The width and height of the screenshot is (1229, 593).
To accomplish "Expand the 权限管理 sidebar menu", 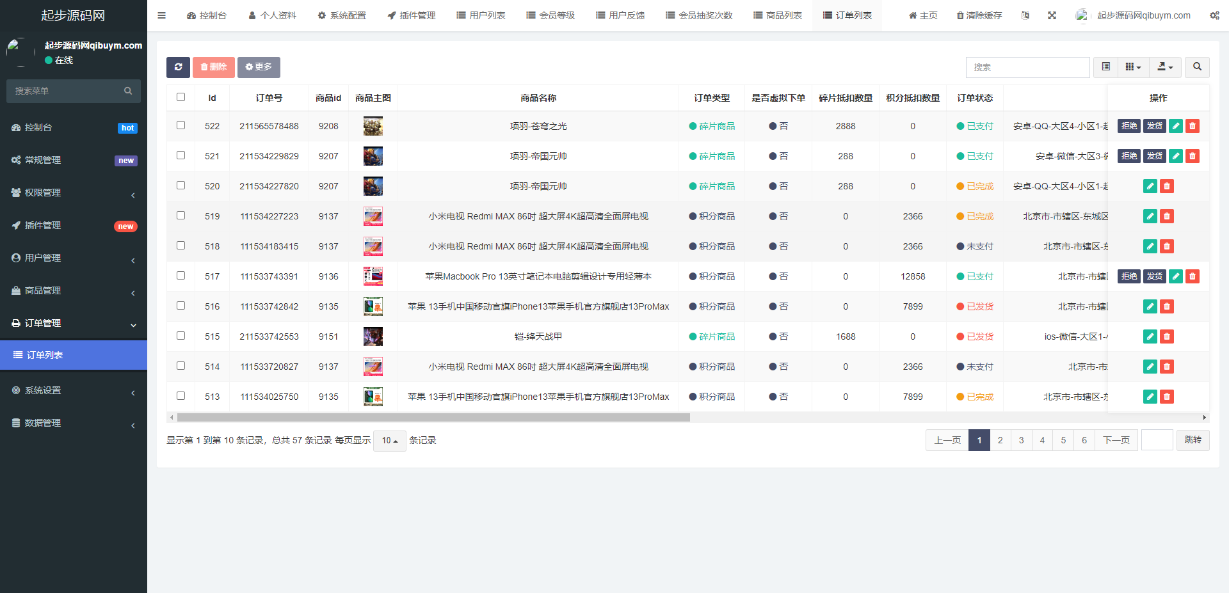I will point(74,193).
